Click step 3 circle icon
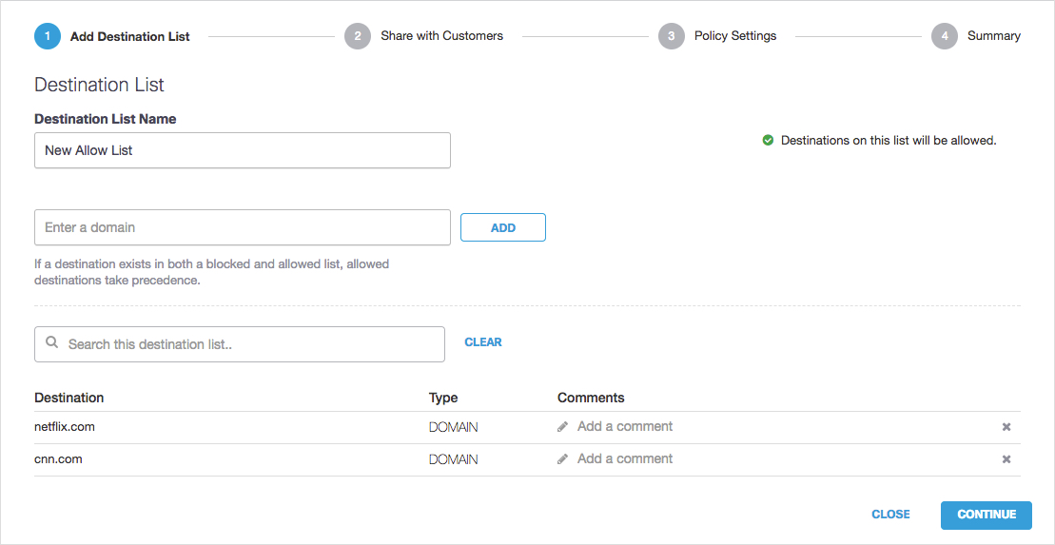 [672, 36]
